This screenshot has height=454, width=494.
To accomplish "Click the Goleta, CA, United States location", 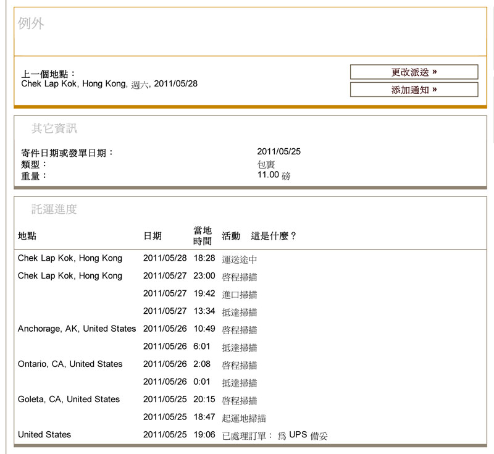I will click(69, 399).
